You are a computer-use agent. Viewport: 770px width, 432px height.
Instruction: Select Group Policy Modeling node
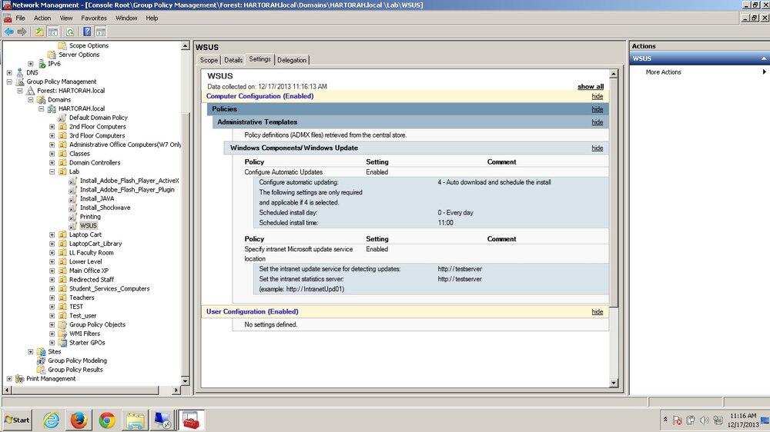pos(77,361)
